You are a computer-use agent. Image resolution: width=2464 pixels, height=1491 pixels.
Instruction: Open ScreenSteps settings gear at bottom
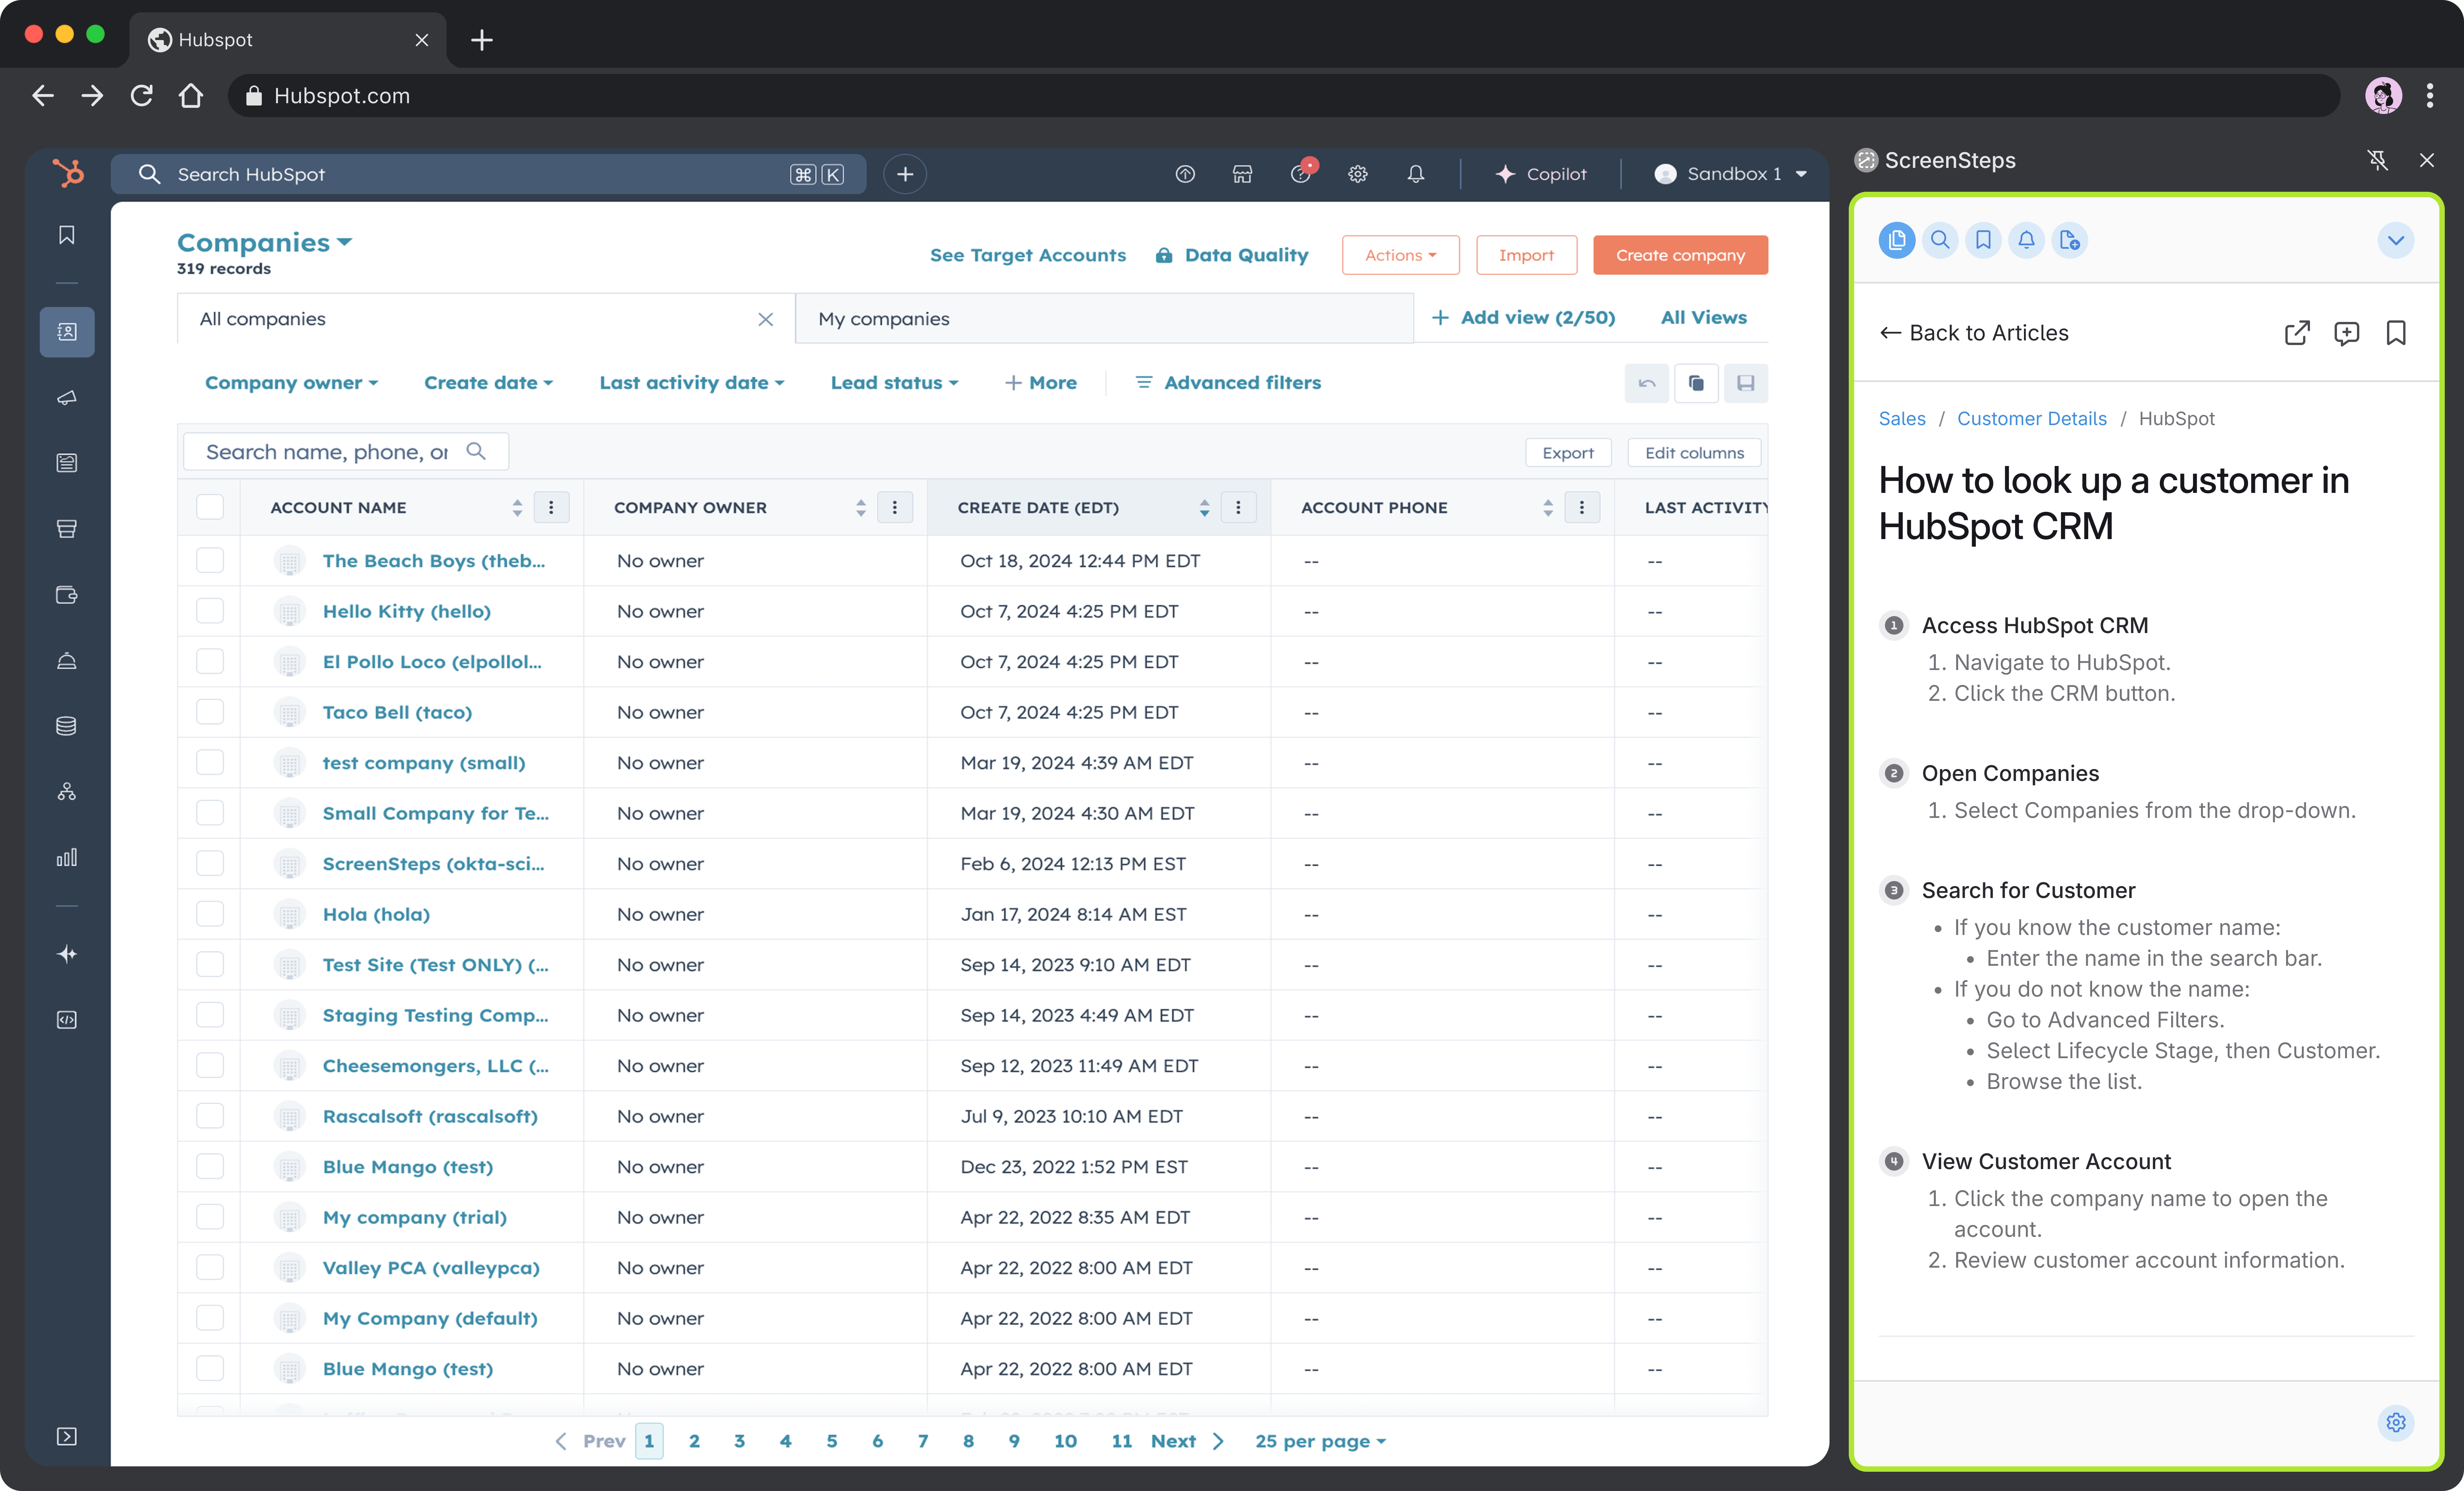2396,1422
